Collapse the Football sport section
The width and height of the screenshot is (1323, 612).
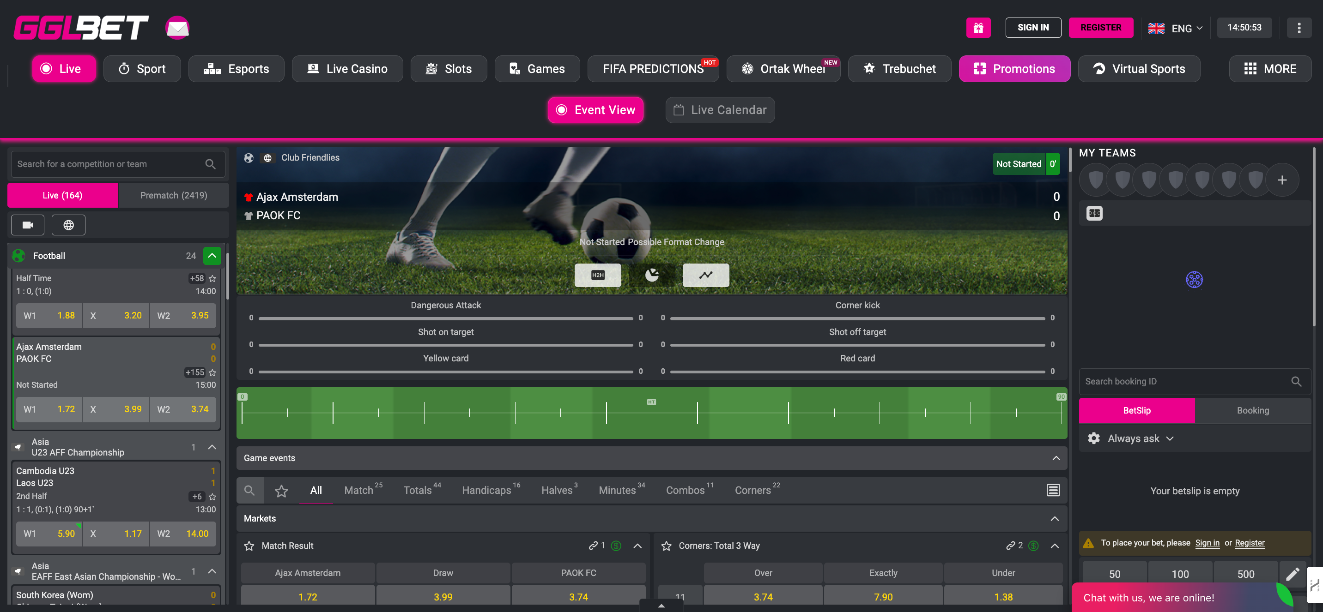click(212, 256)
